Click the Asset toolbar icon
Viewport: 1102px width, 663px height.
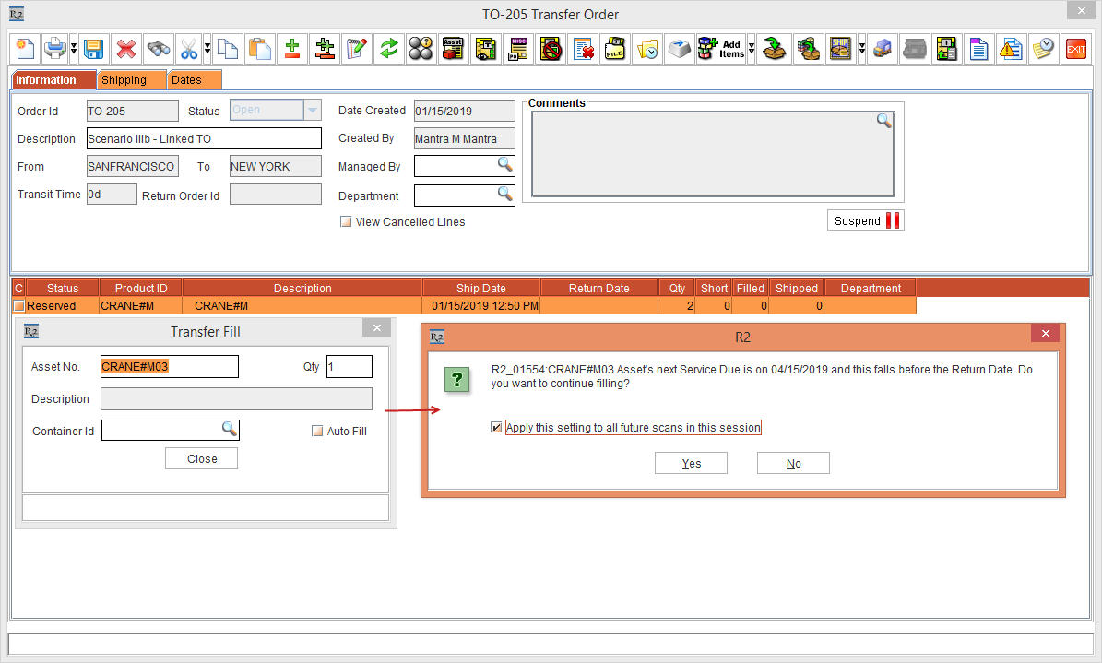pos(452,49)
